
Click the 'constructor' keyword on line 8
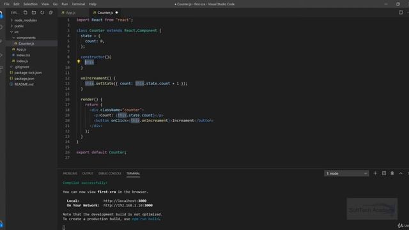(x=93, y=57)
